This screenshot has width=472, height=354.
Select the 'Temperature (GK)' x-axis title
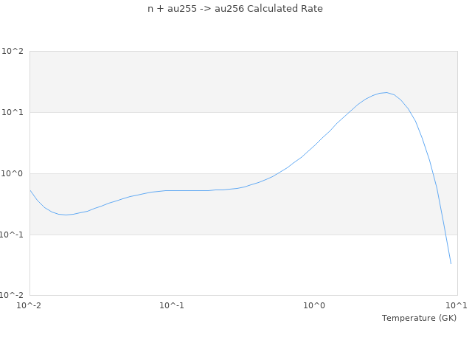click(x=419, y=318)
